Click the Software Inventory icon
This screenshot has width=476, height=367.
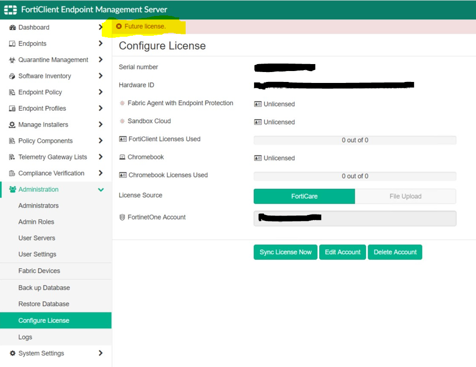pyautogui.click(x=12, y=76)
